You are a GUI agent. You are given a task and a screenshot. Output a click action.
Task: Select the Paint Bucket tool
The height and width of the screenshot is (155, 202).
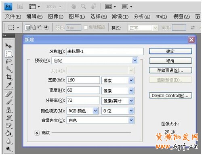tap(8, 133)
